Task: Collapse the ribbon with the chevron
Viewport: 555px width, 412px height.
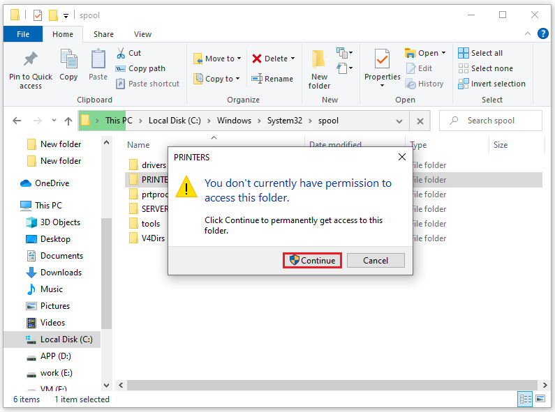Action: click(527, 33)
